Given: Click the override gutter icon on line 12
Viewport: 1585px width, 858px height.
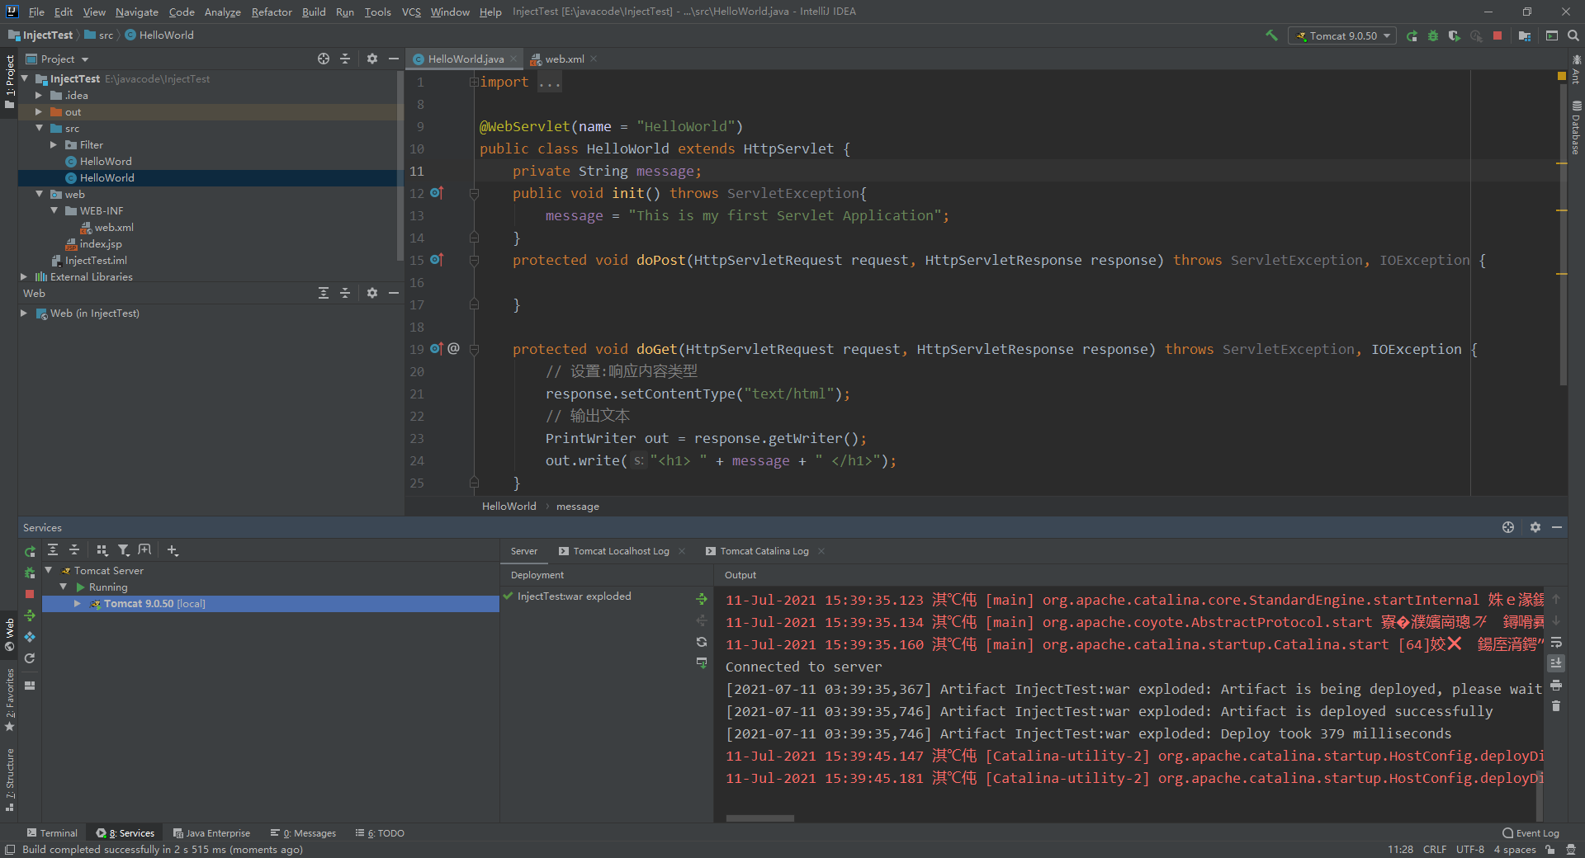Looking at the screenshot, I should coord(437,193).
